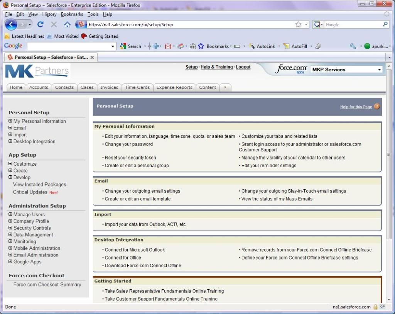Expand the Customize node under App Setup
This screenshot has height=314, width=395.
pyautogui.click(x=10, y=164)
